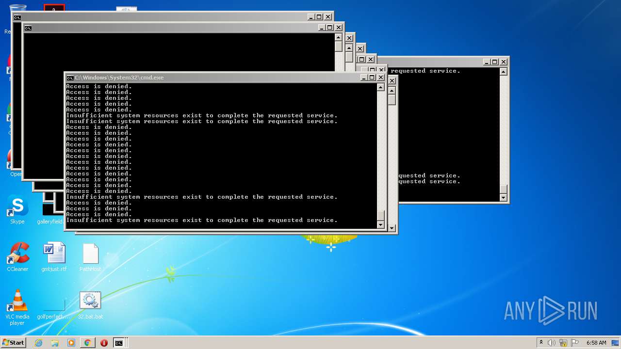Image resolution: width=621 pixels, height=349 pixels.
Task: Close the rightmost cmd window
Action: point(504,62)
